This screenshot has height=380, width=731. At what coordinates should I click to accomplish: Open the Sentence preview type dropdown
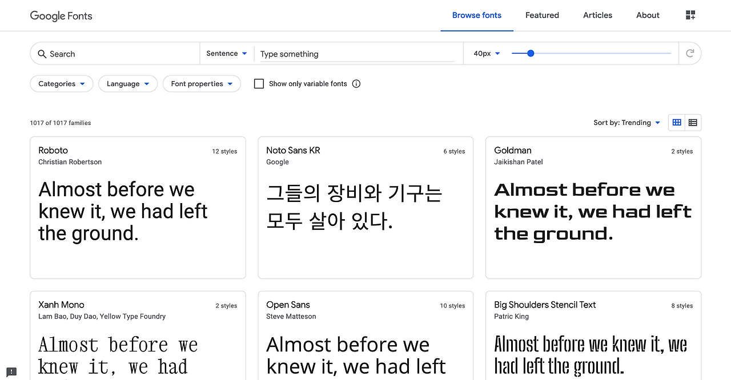click(227, 54)
